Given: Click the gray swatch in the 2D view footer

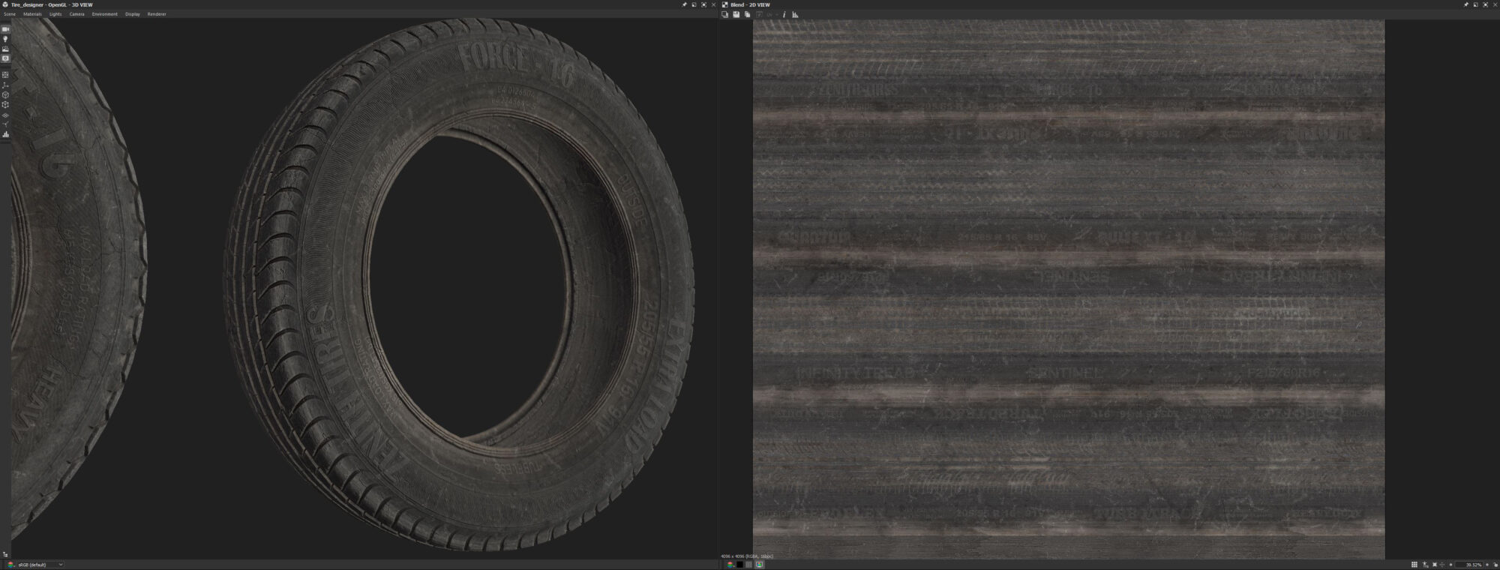Looking at the screenshot, I should (748, 565).
